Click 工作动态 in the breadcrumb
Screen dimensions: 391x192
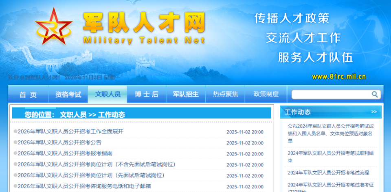[112, 114]
